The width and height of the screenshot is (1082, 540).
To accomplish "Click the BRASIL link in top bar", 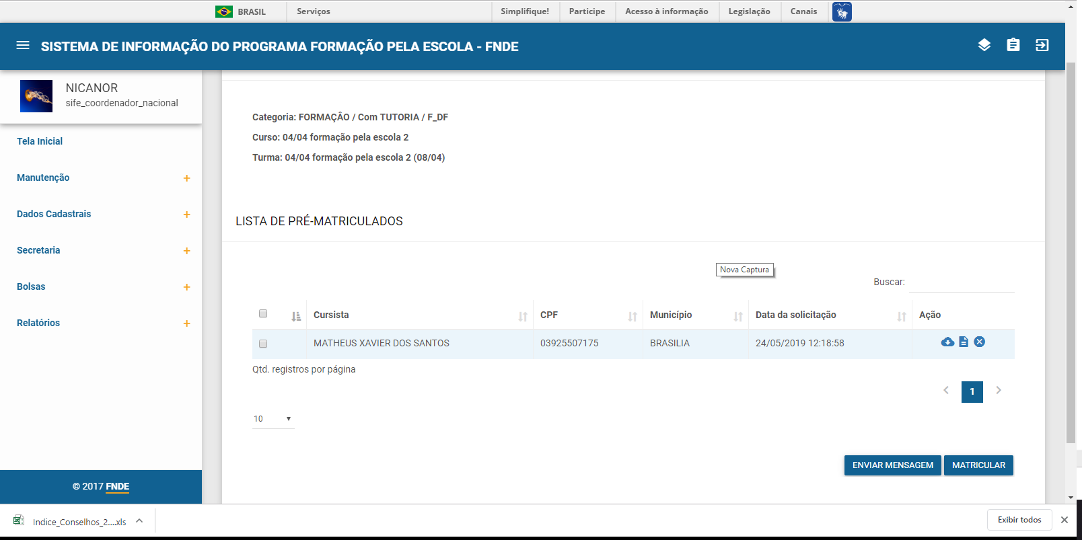I will 252,11.
